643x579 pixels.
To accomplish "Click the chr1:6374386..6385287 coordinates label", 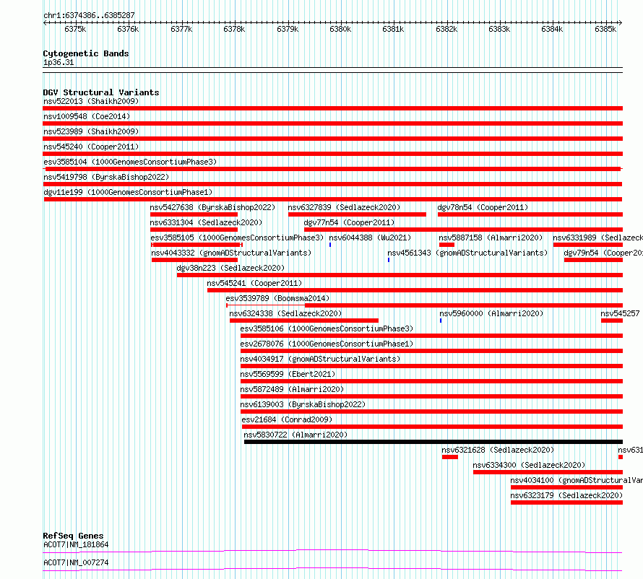I will point(89,15).
